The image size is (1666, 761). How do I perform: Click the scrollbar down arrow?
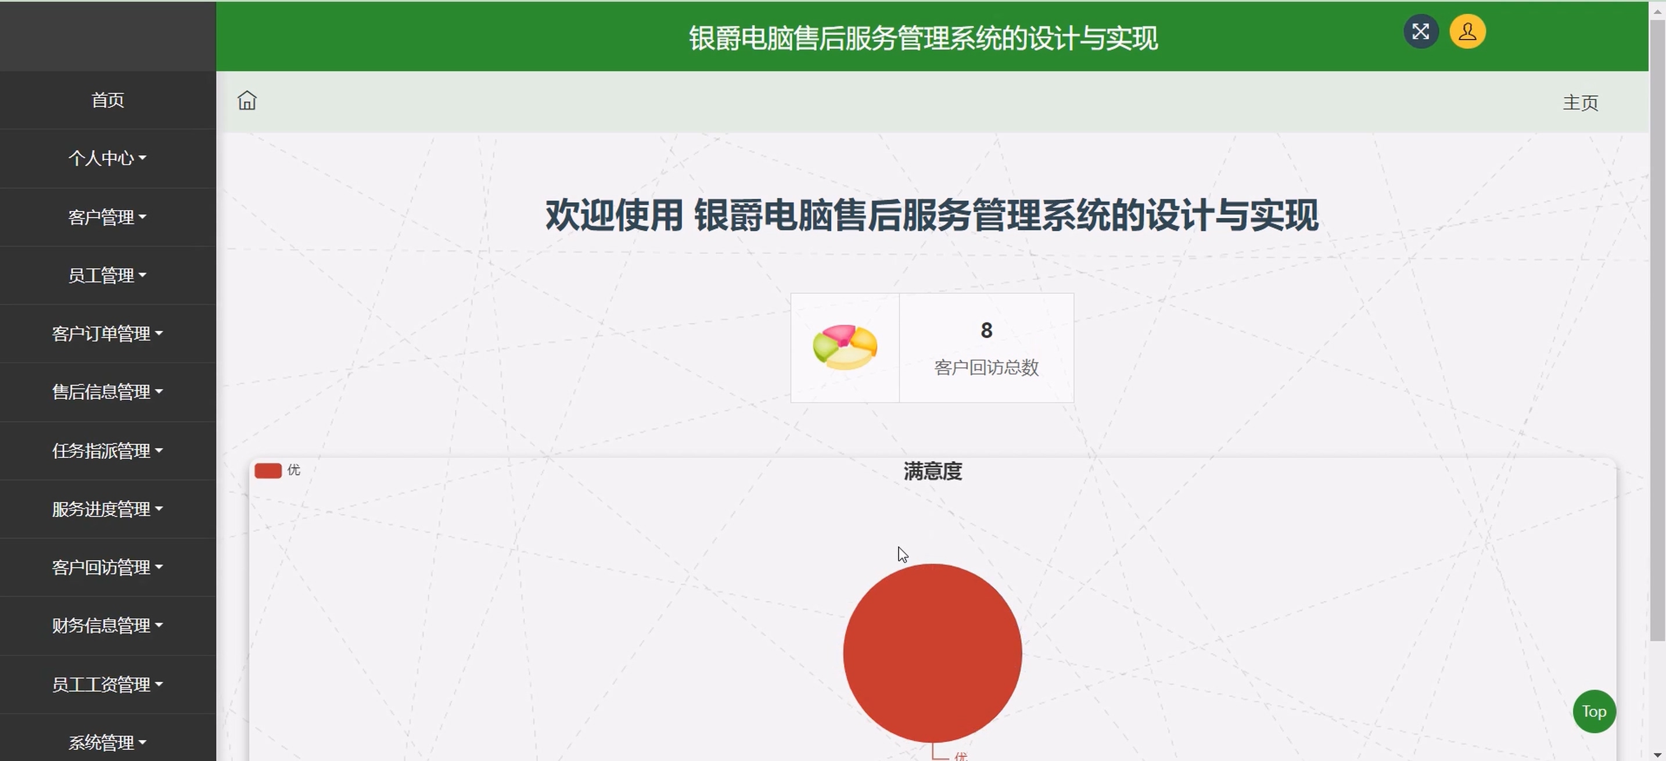point(1657,755)
